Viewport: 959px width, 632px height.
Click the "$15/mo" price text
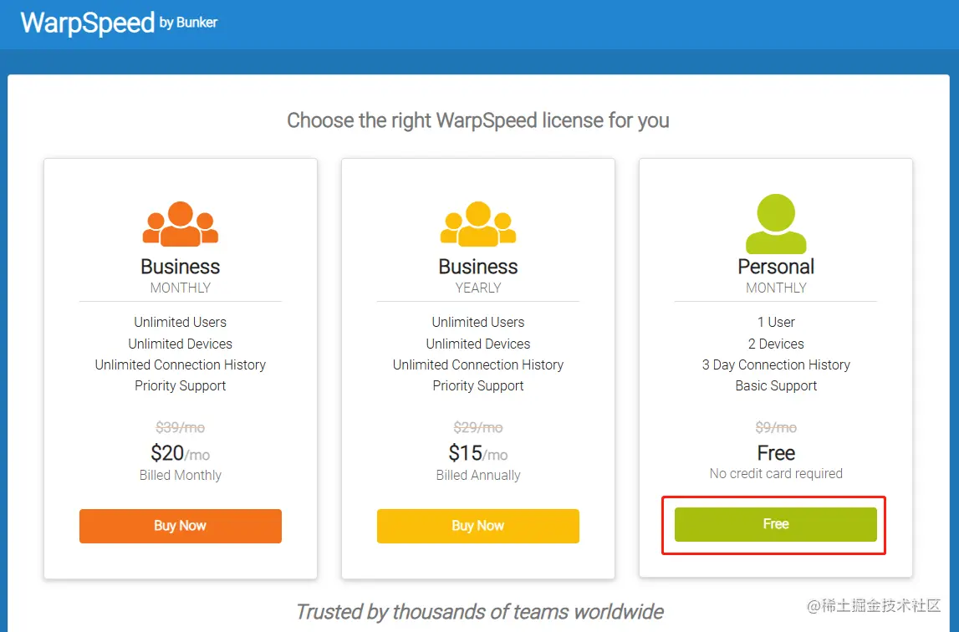(478, 453)
